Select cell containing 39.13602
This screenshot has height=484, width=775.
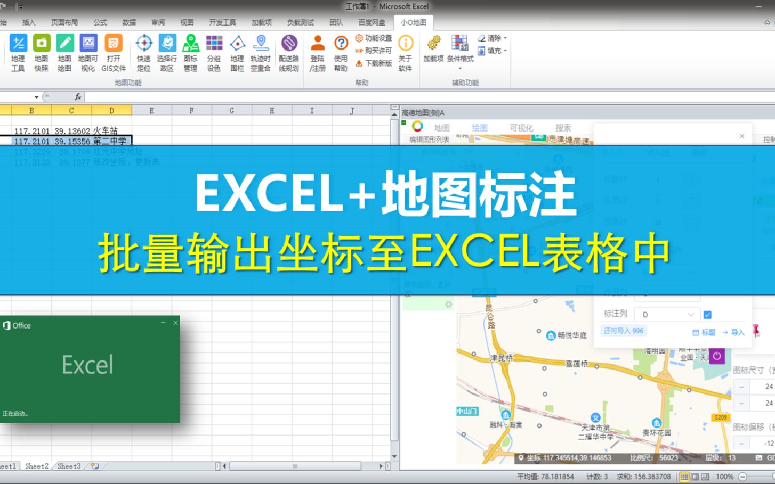[71, 131]
